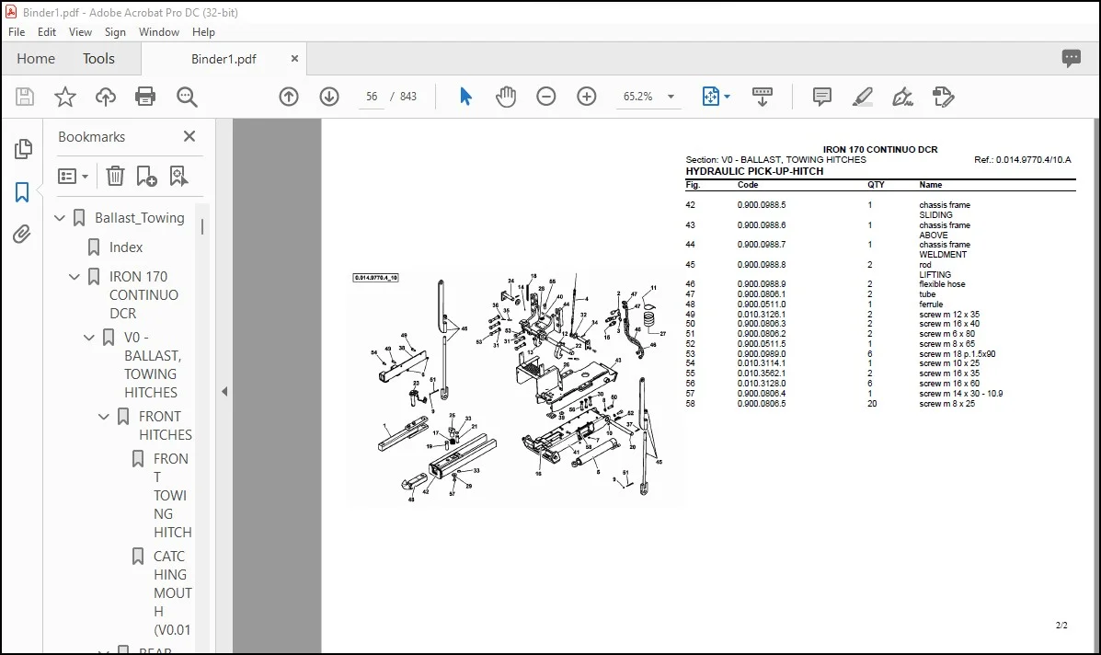The width and height of the screenshot is (1101, 655).
Task: Collapse the Ballast_Towing bookmark
Action: (60, 218)
